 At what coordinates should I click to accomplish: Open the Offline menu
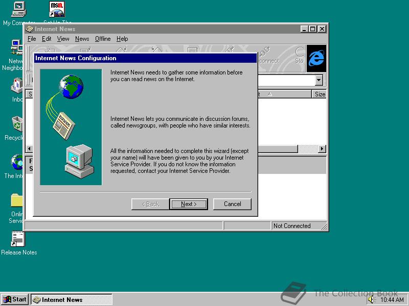[103, 39]
